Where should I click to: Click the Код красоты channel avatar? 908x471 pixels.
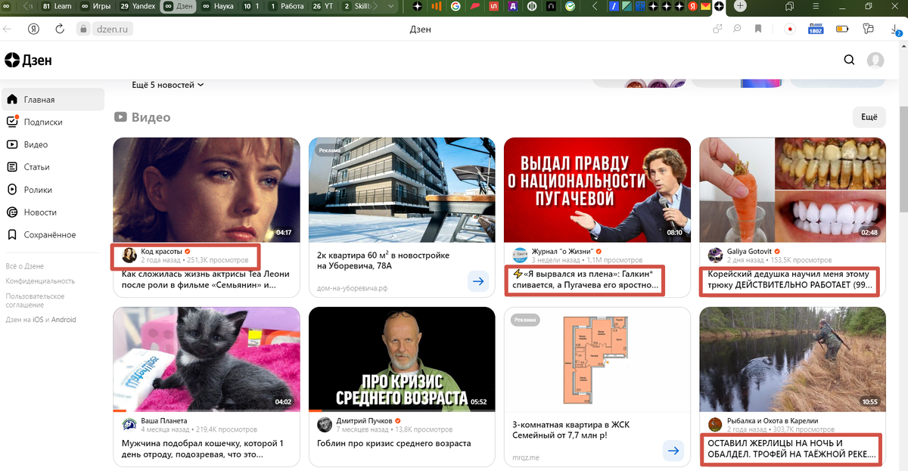pos(129,255)
